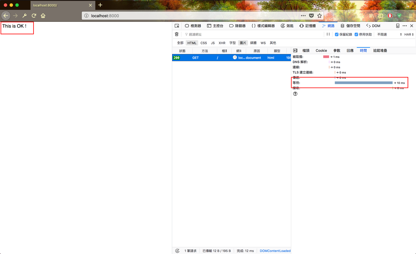The image size is (416, 254).
Task: Click the element picker icon in devtools
Action: tap(177, 26)
